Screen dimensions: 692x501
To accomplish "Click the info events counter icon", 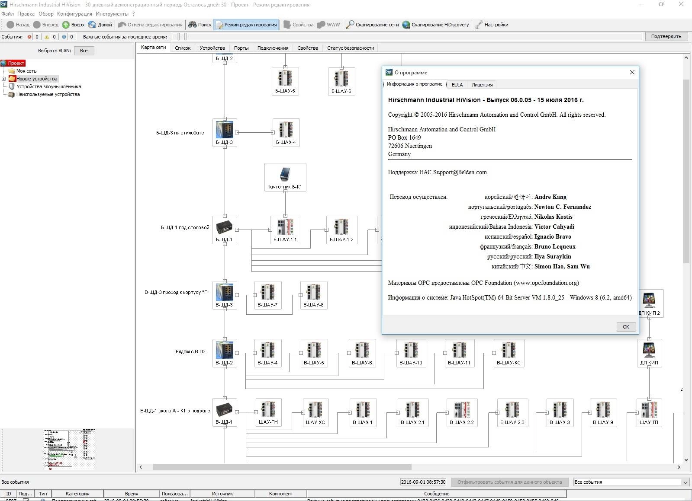I will (x=64, y=37).
